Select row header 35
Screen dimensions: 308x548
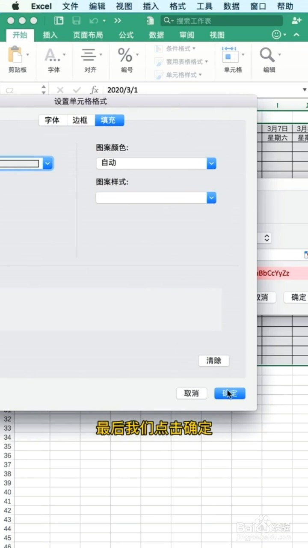tap(7, 447)
